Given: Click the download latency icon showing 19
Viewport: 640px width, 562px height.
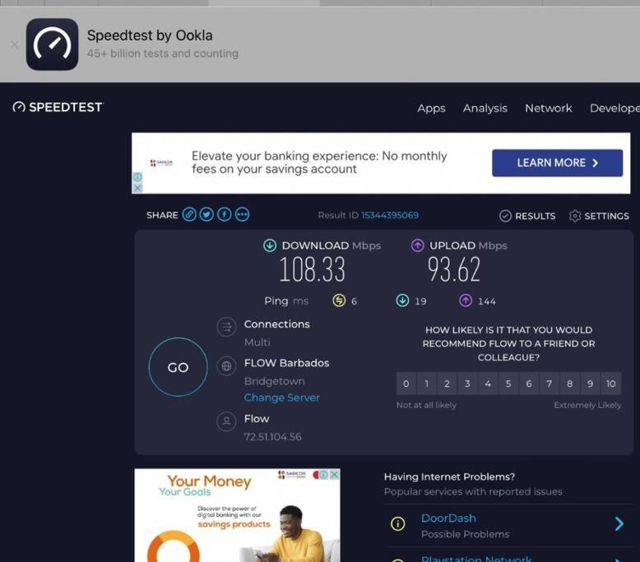Looking at the screenshot, I should [x=402, y=300].
